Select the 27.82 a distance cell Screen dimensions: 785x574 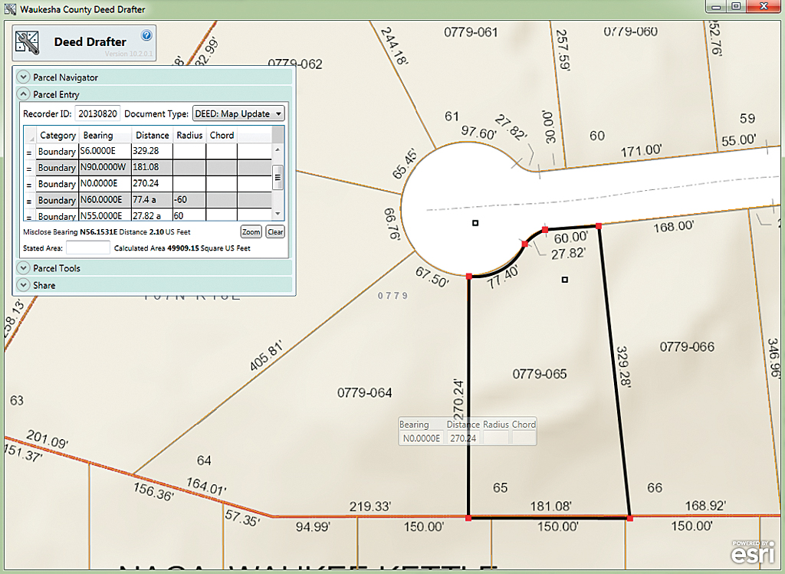click(x=153, y=215)
